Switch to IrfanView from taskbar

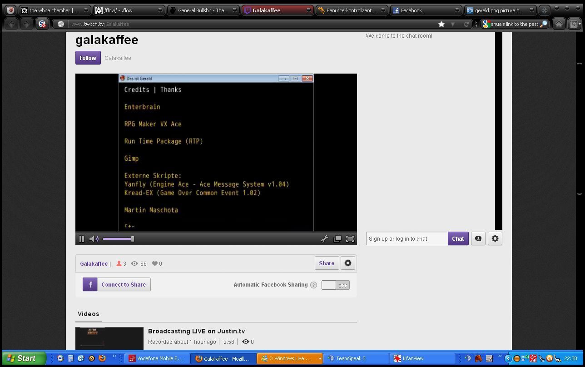pyautogui.click(x=422, y=358)
